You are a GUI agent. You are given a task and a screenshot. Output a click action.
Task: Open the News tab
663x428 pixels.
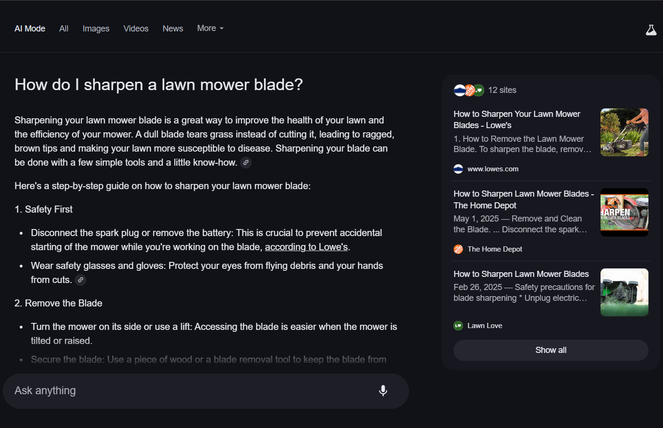(173, 29)
